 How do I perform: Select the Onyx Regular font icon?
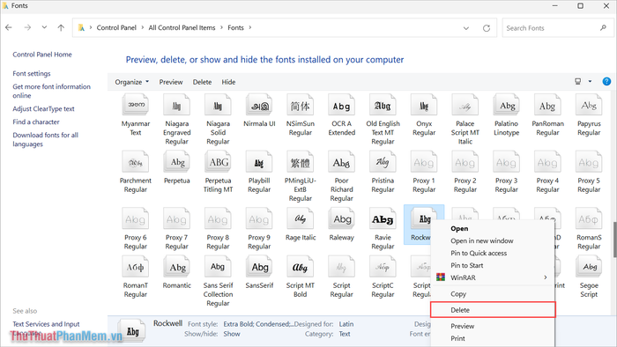click(424, 106)
